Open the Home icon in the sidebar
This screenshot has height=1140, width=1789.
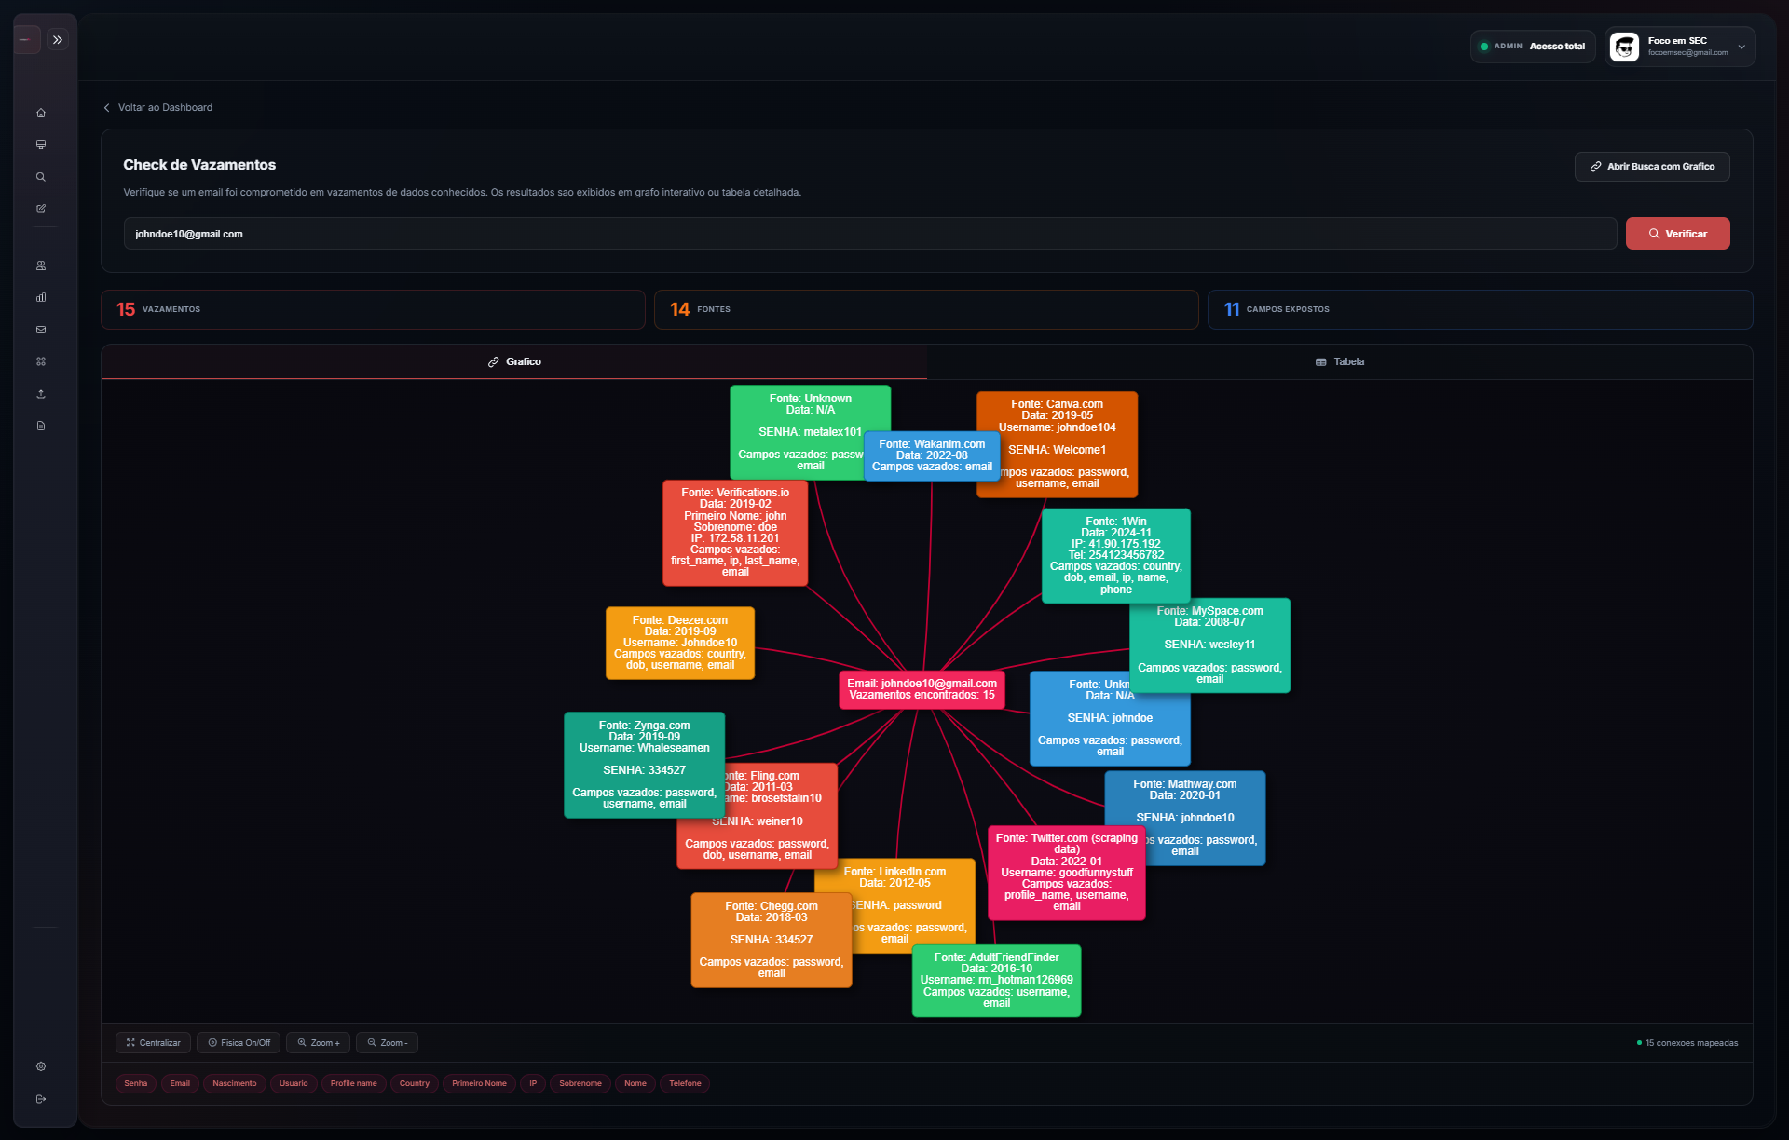(41, 113)
